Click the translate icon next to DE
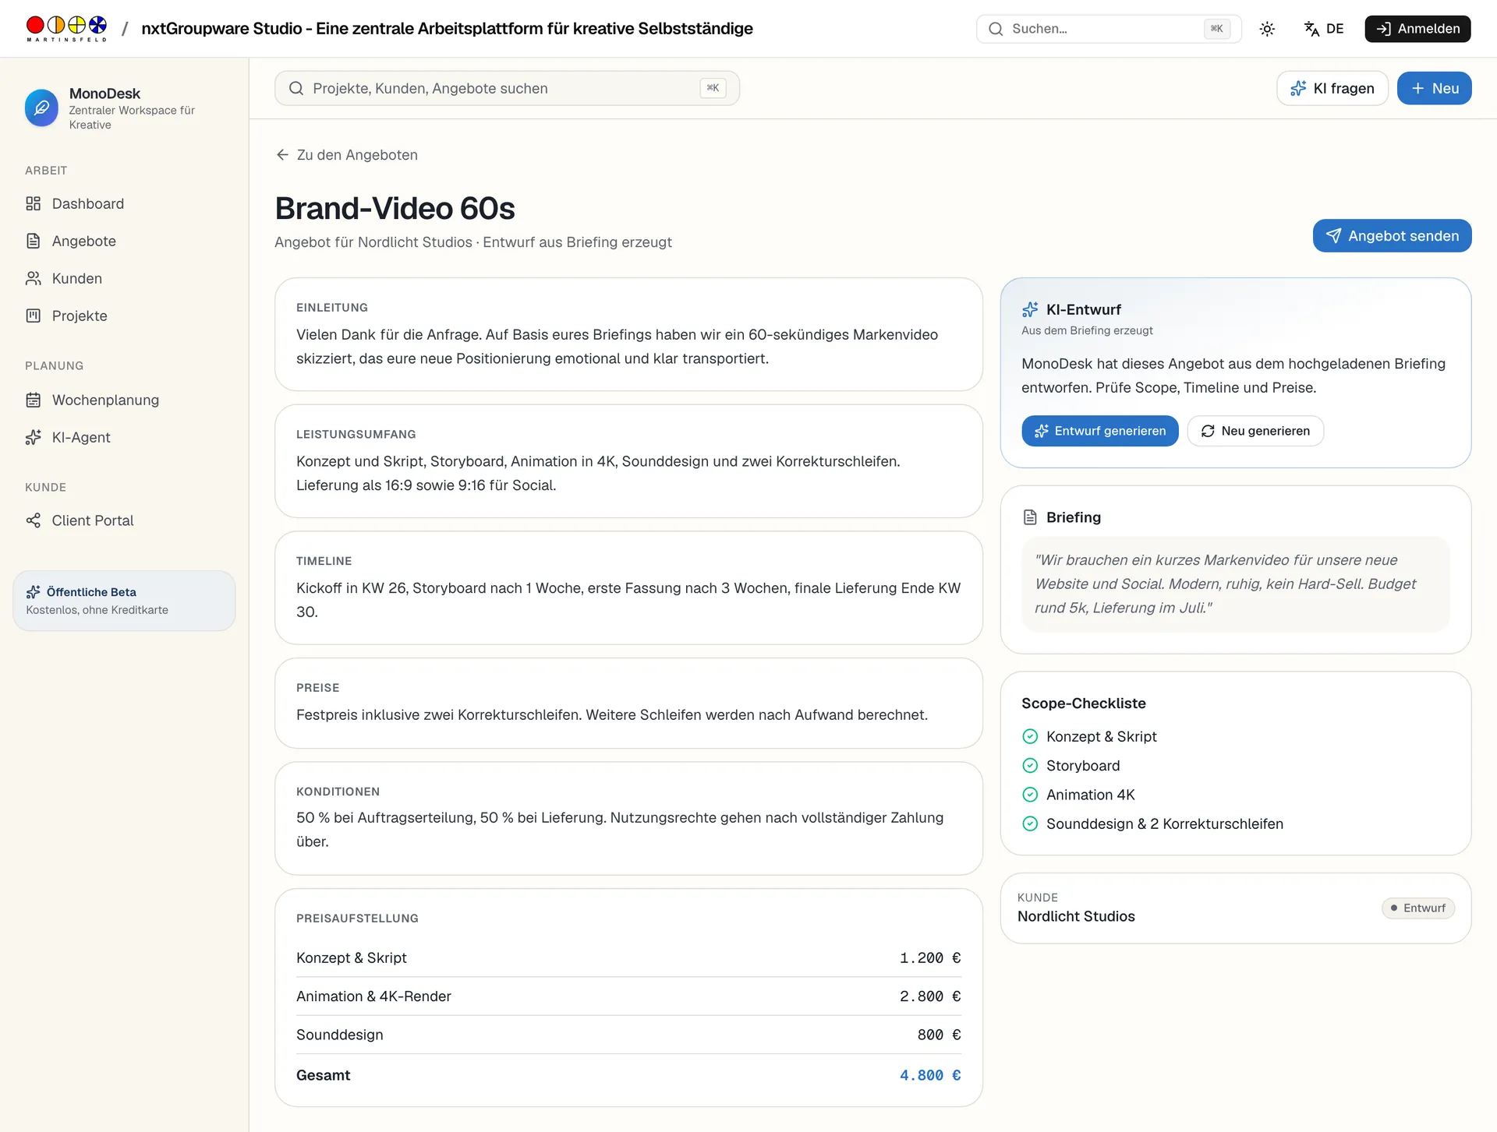Image resolution: width=1497 pixels, height=1132 pixels. 1311,29
